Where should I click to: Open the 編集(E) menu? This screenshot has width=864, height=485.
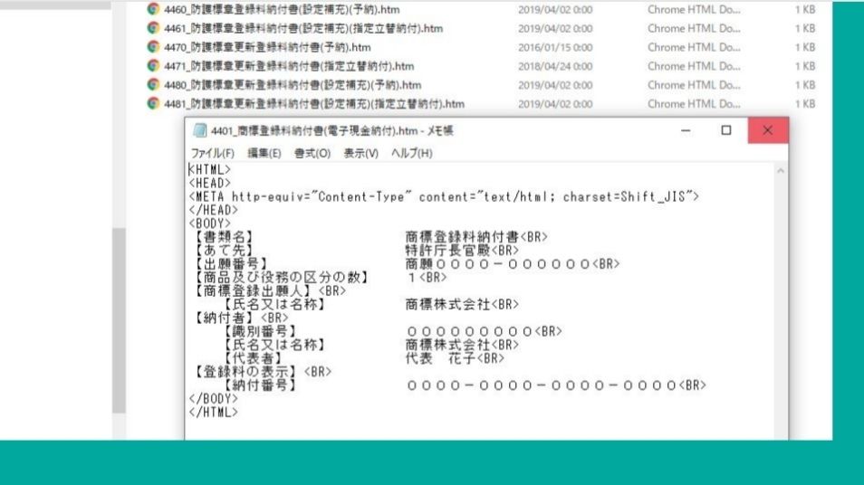coord(265,153)
